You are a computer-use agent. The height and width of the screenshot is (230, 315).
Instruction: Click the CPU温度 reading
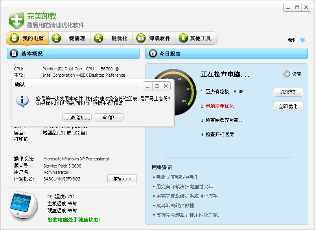61,197
